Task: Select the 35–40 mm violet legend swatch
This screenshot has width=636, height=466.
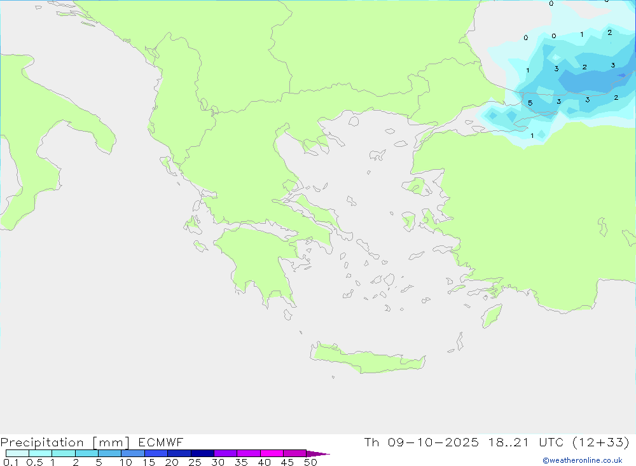Action: tap(249, 453)
